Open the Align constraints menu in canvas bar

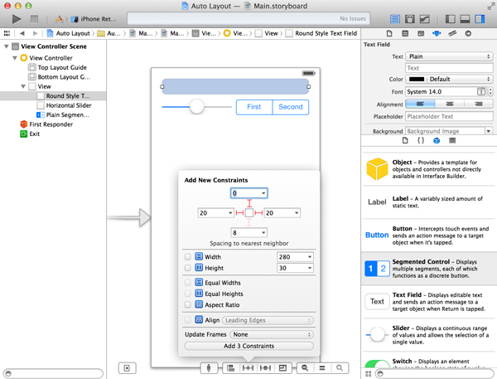point(231,368)
